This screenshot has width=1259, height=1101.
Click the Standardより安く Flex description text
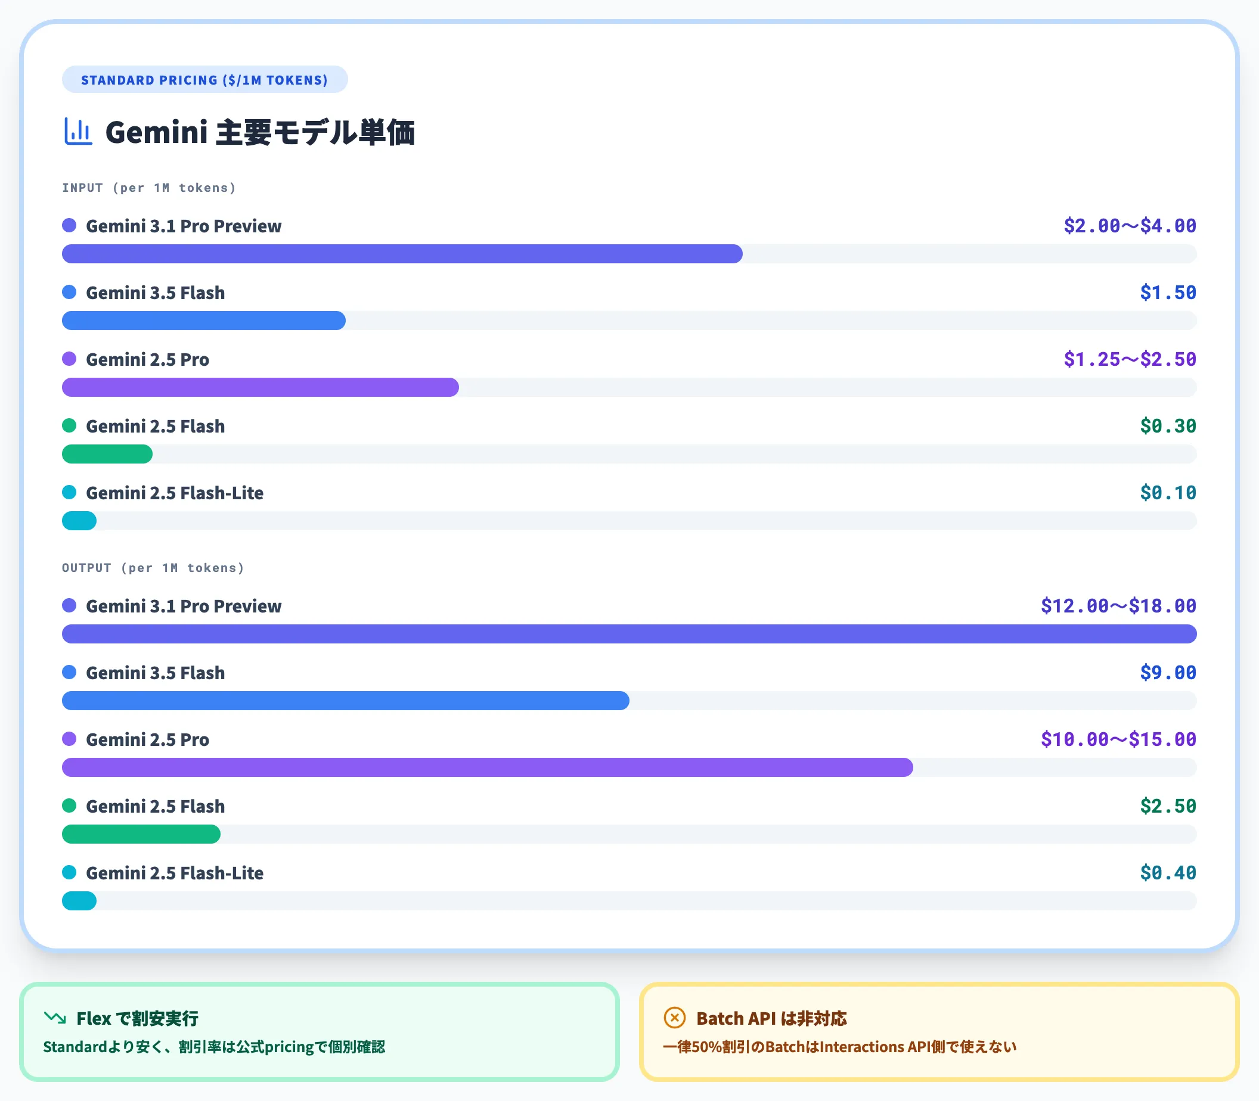pos(214,1047)
